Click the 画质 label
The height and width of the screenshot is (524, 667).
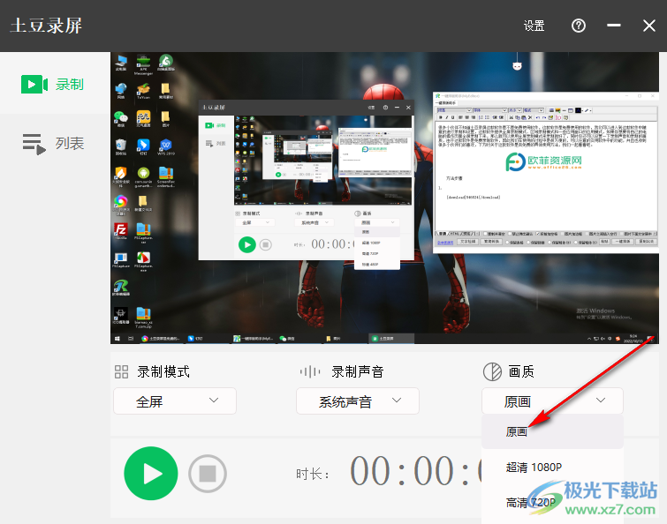(x=521, y=371)
